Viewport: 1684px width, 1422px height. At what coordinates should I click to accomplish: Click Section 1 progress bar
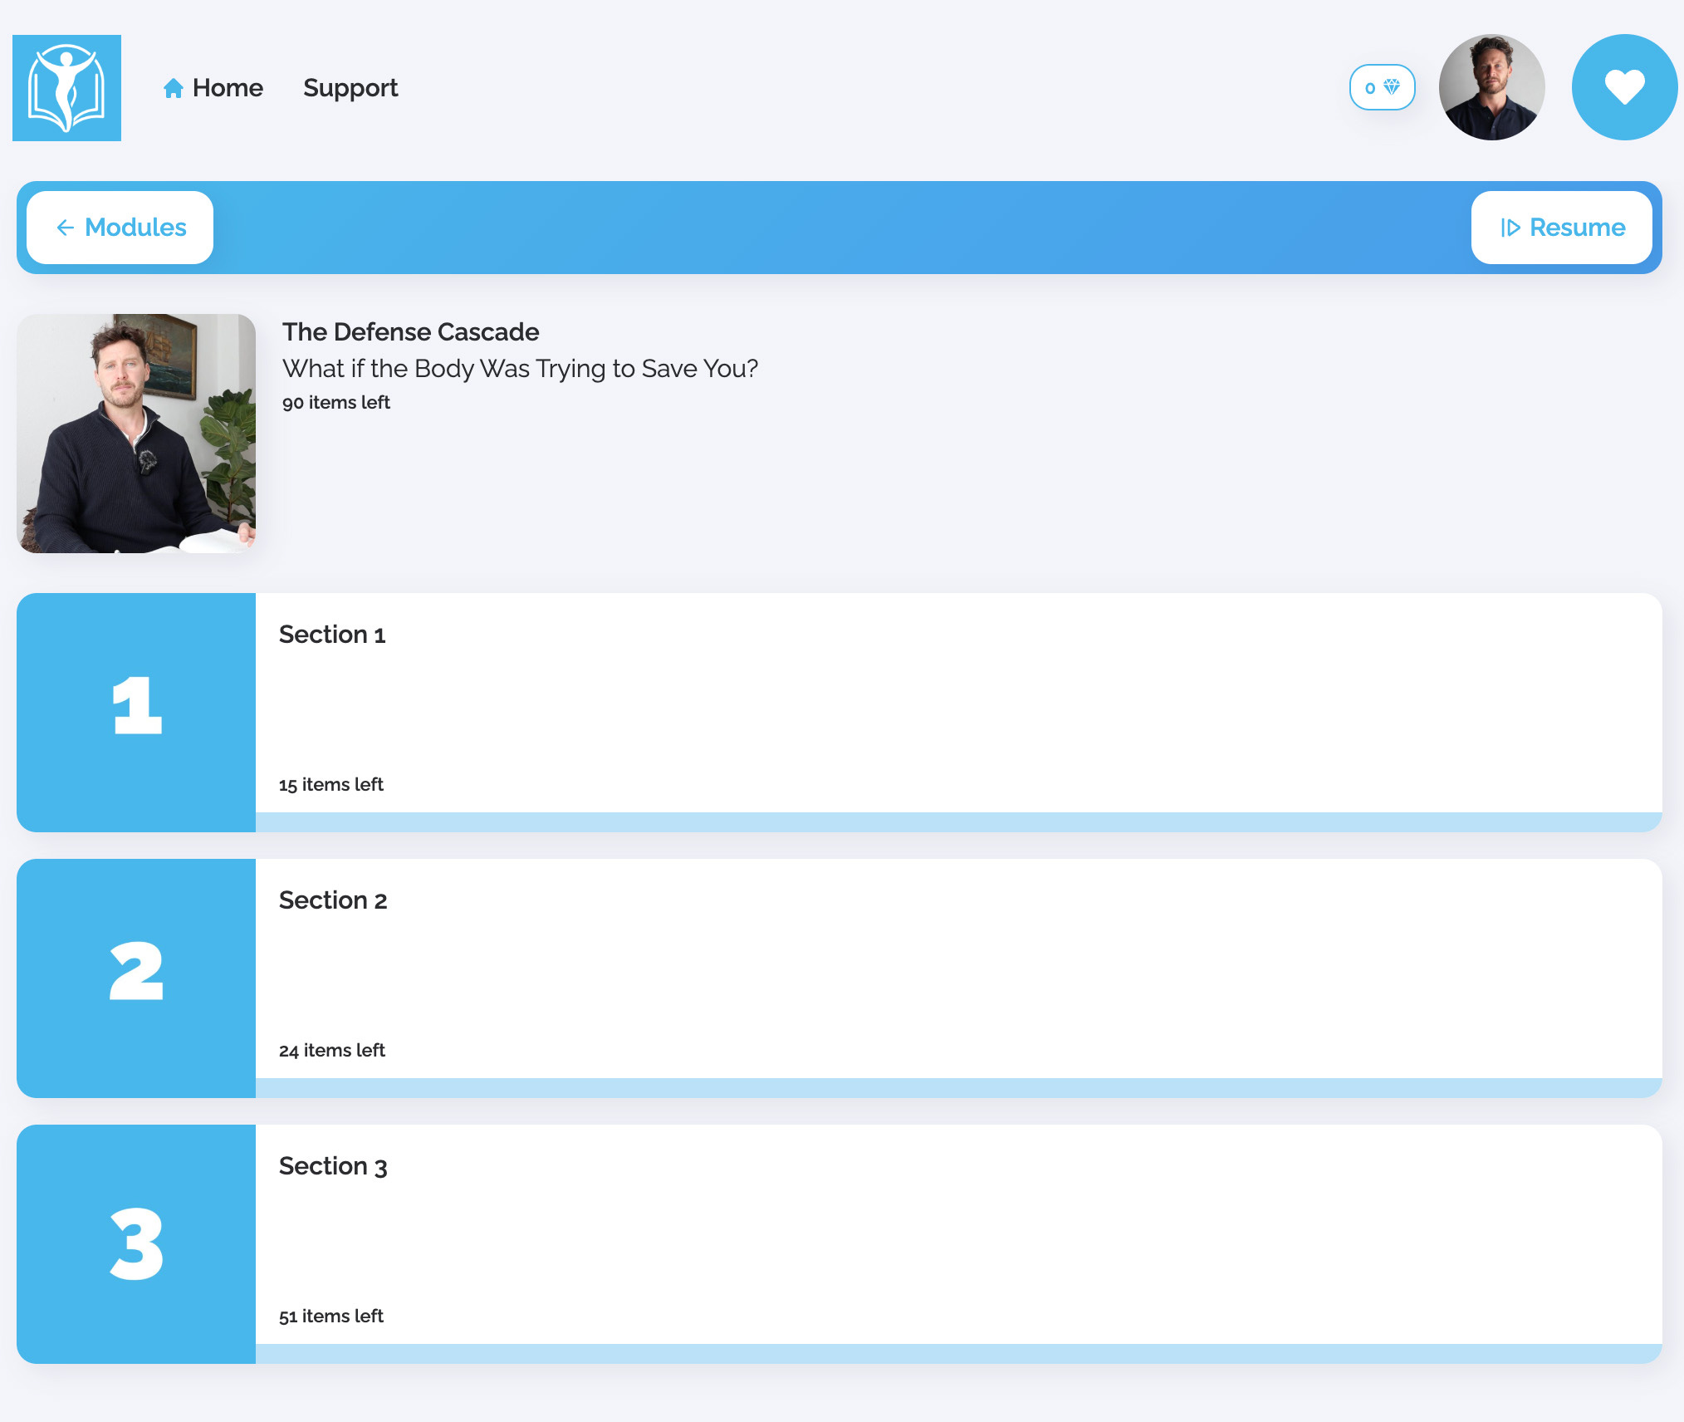(958, 822)
